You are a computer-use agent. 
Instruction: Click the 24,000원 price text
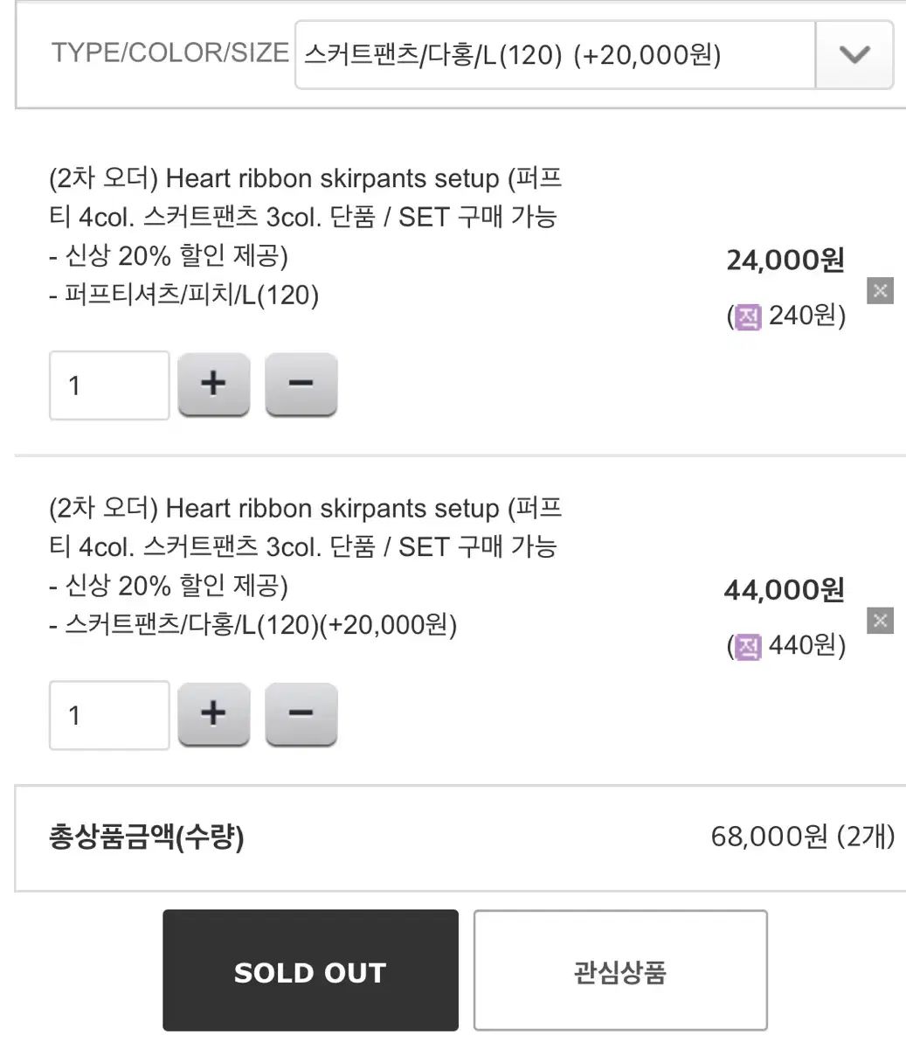click(785, 261)
